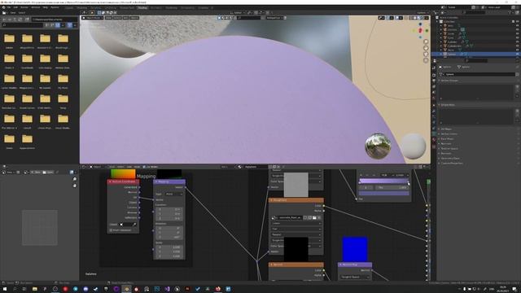Open the Edit menu
The width and height of the screenshot is (521, 293).
coord(15,7)
